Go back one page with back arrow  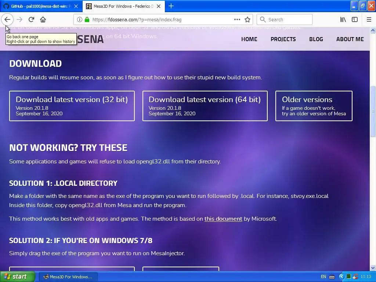pyautogui.click(x=7, y=19)
